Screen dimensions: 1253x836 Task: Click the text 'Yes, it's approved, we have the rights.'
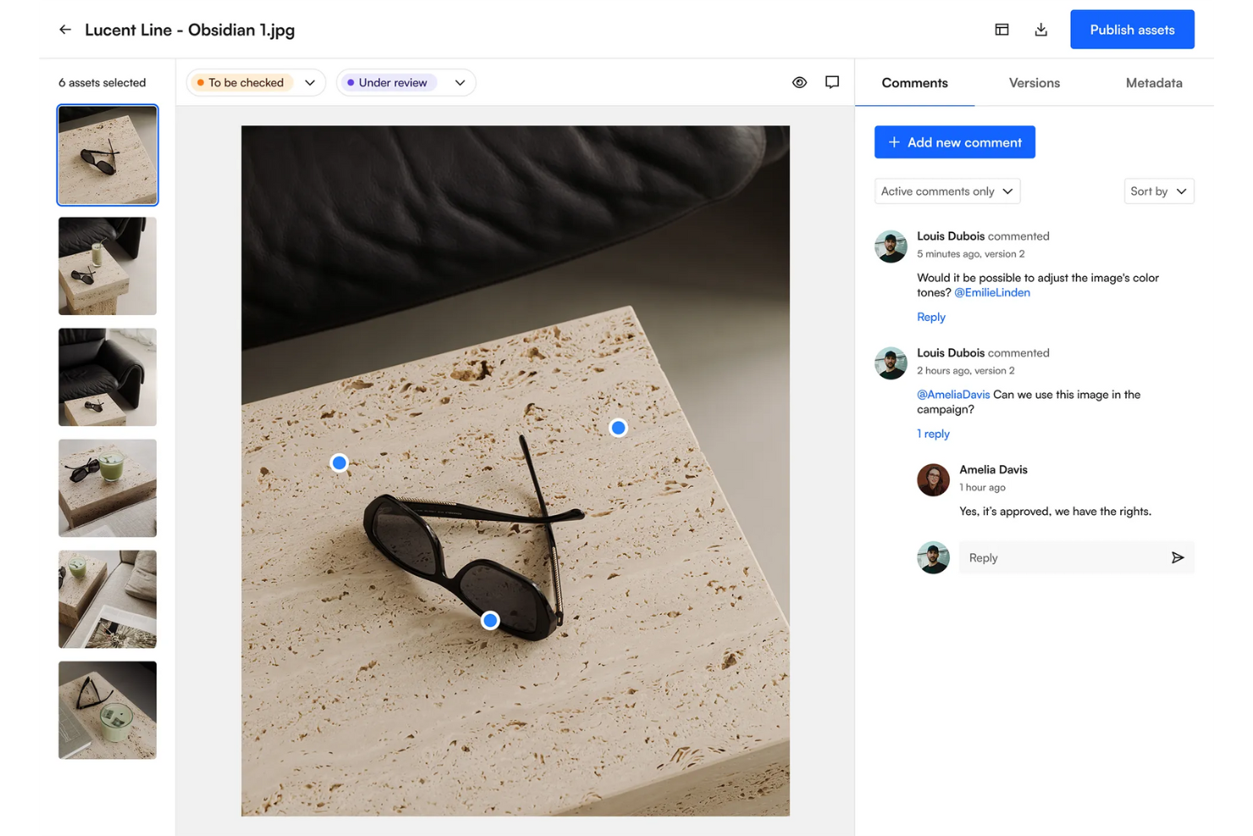coord(1055,512)
